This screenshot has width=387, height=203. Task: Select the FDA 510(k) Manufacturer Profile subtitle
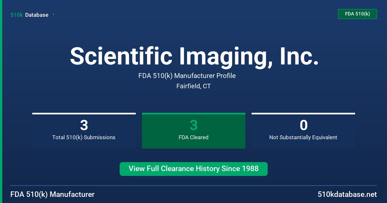187,76
